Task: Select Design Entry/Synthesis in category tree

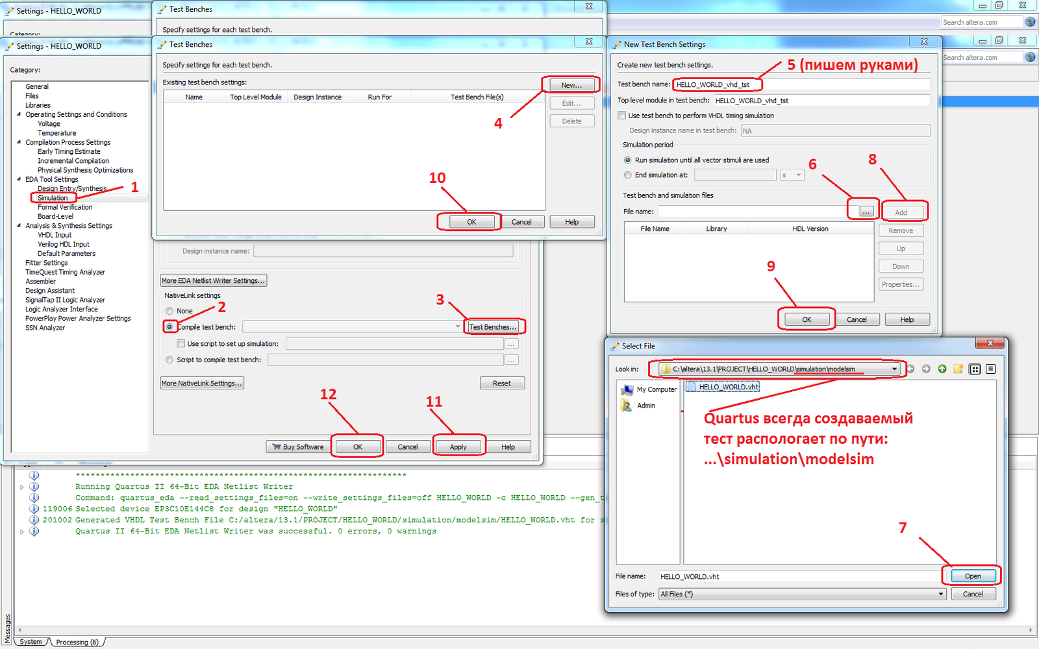Action: [x=72, y=189]
